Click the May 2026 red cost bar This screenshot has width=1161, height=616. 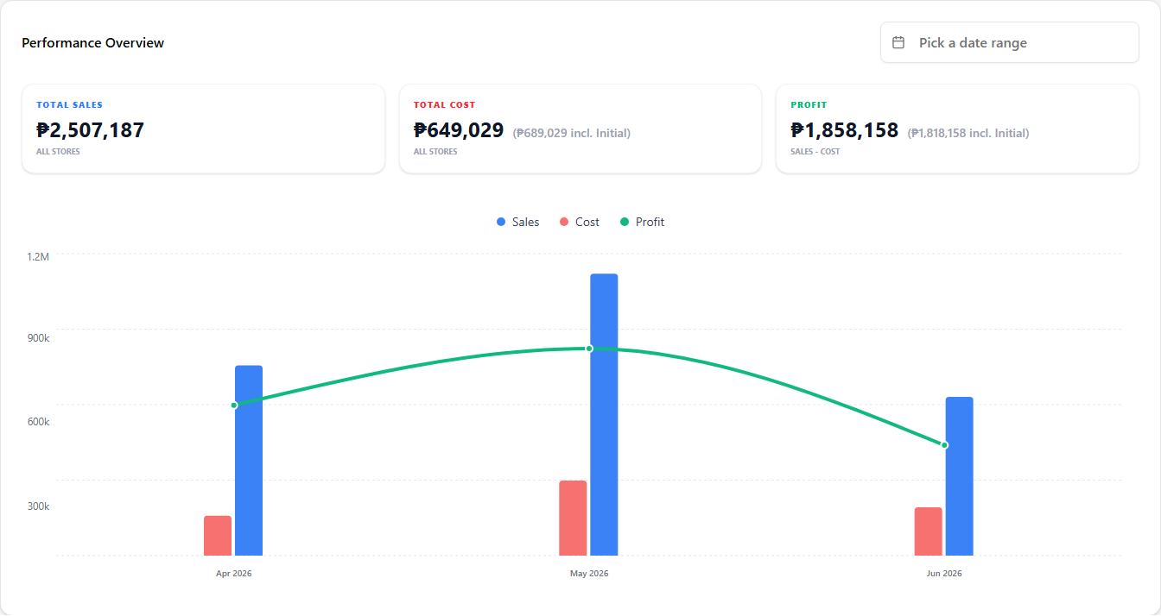[573, 518]
